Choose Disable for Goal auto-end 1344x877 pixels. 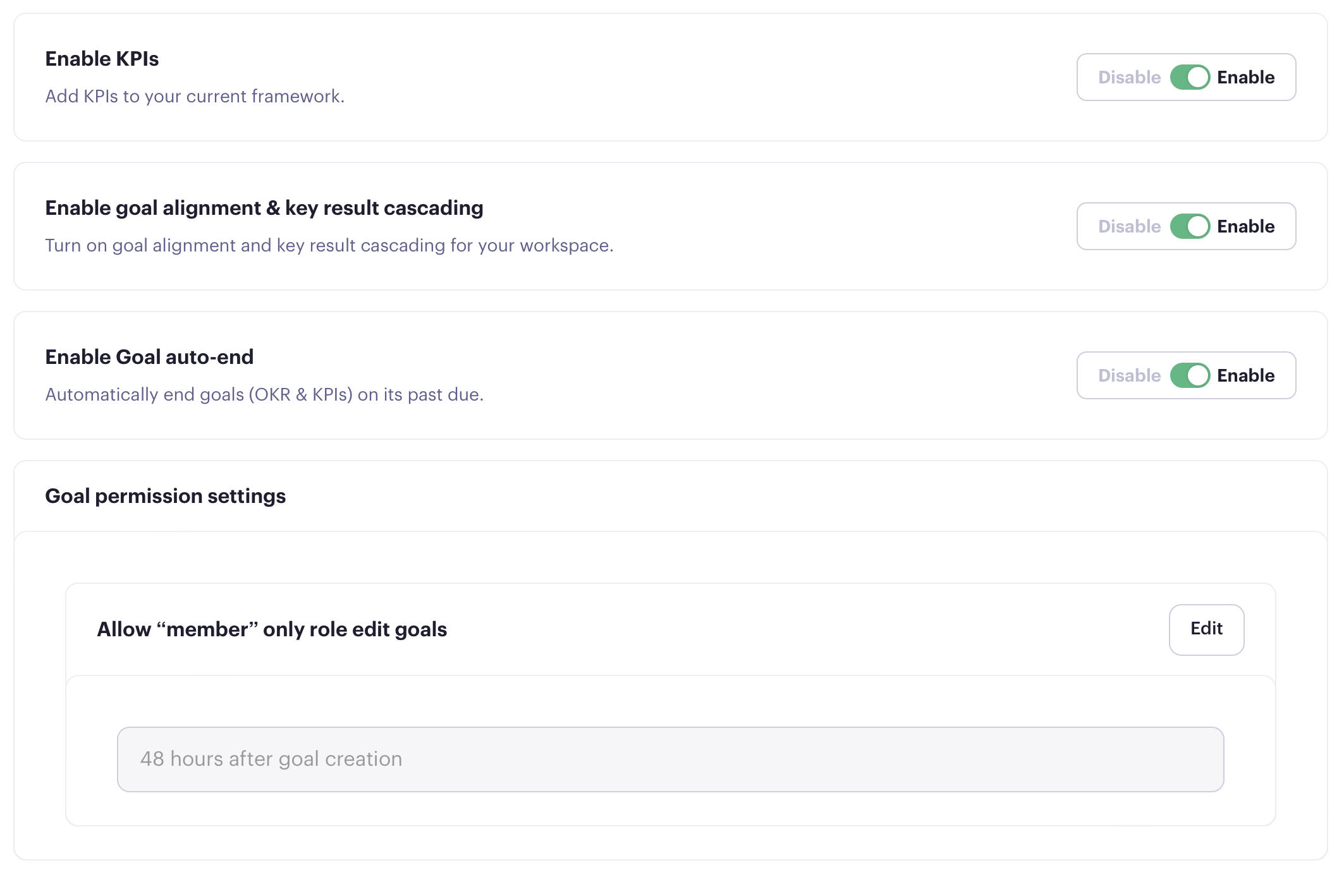pyautogui.click(x=1129, y=375)
